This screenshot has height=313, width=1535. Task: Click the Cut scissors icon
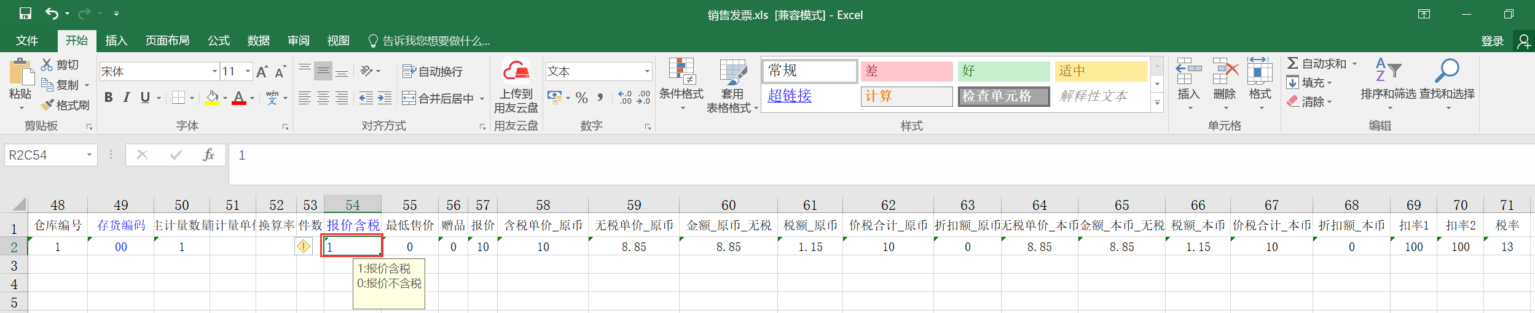(x=47, y=64)
